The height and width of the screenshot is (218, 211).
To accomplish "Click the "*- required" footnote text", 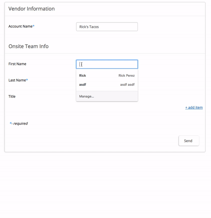I will point(19,124).
